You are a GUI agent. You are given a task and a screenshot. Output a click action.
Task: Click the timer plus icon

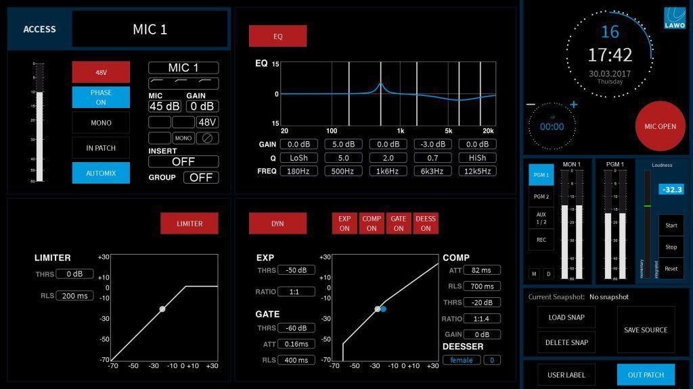(x=574, y=104)
